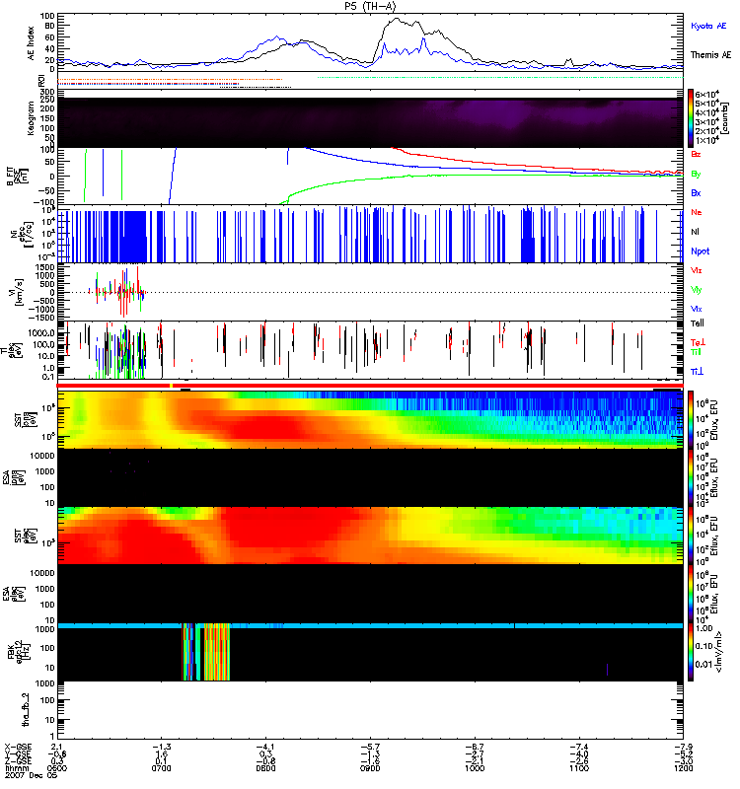Image resolution: width=740 pixels, height=789 pixels.
Task: Click the orange dotted line in ROI panel
Action: [x=170, y=80]
